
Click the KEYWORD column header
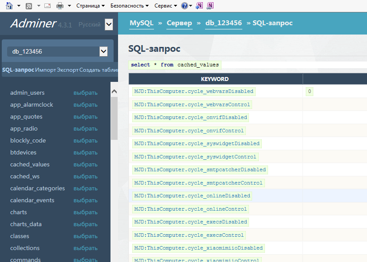point(215,79)
